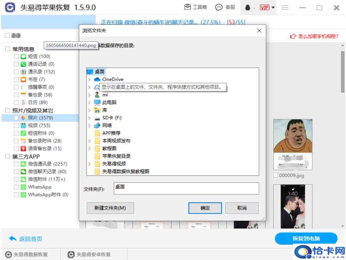Viewport: 346px width, 260px height.
Task: Open the hamburger menu icon in title bar
Action: coord(285,8)
